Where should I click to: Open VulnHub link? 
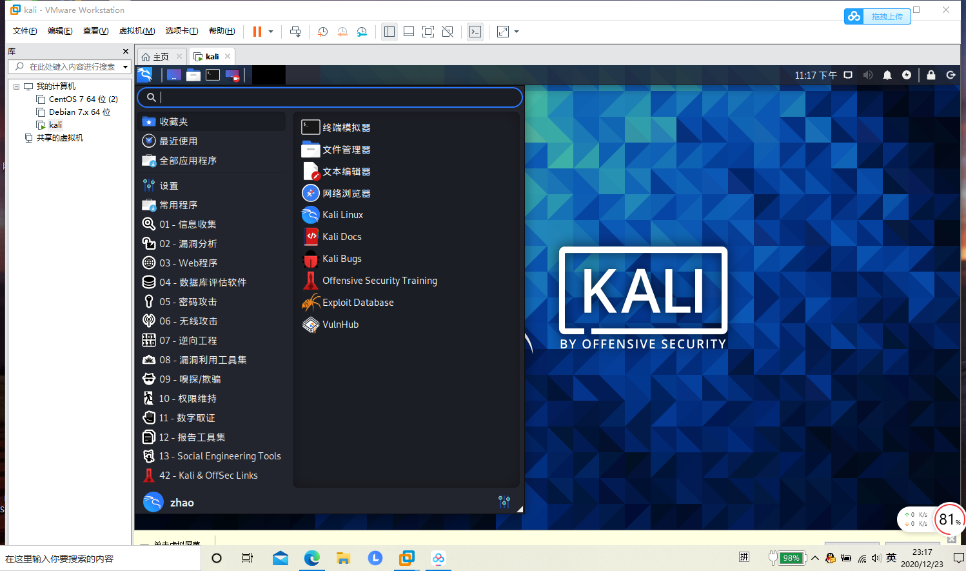[x=406, y=325]
